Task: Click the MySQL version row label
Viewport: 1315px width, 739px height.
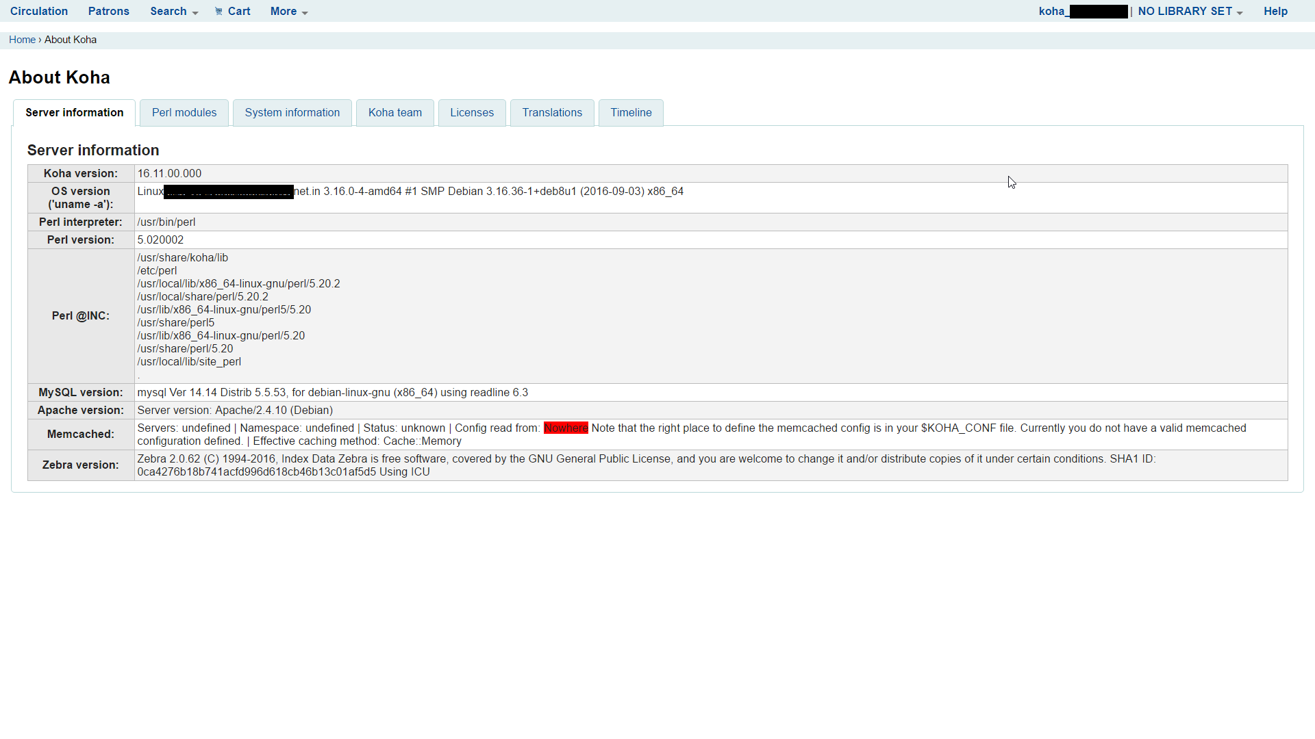Action: pyautogui.click(x=81, y=393)
